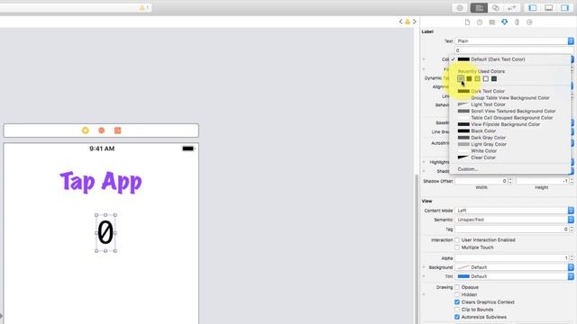Select the 0 counter label on canvas
577x324 pixels.
105,232
